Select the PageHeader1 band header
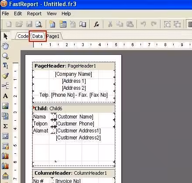Viewport: 192px width, 183px height. (x=74, y=66)
